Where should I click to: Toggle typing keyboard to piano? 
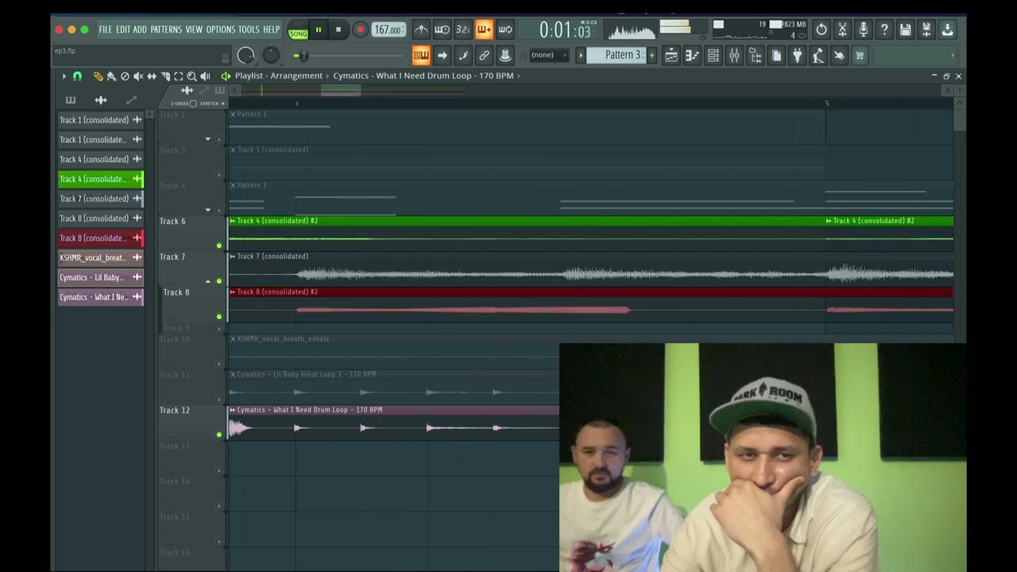pyautogui.click(x=421, y=55)
